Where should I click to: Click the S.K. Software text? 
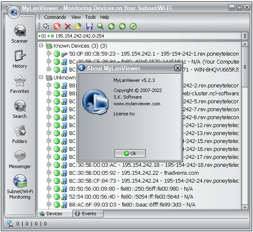click(x=128, y=97)
